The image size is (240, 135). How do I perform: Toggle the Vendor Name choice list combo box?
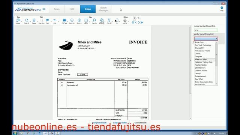click(x=206, y=39)
